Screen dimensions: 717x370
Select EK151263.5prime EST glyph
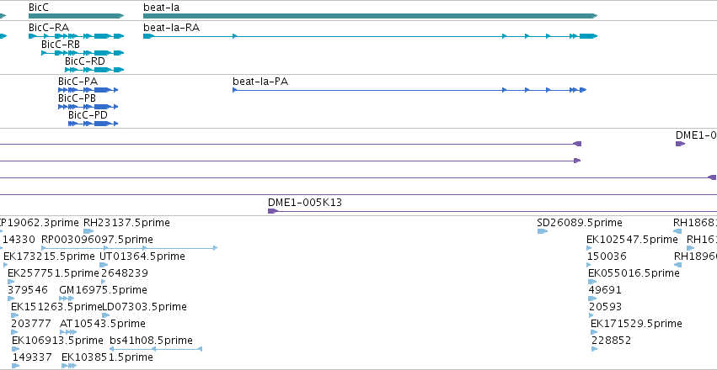coord(14,315)
